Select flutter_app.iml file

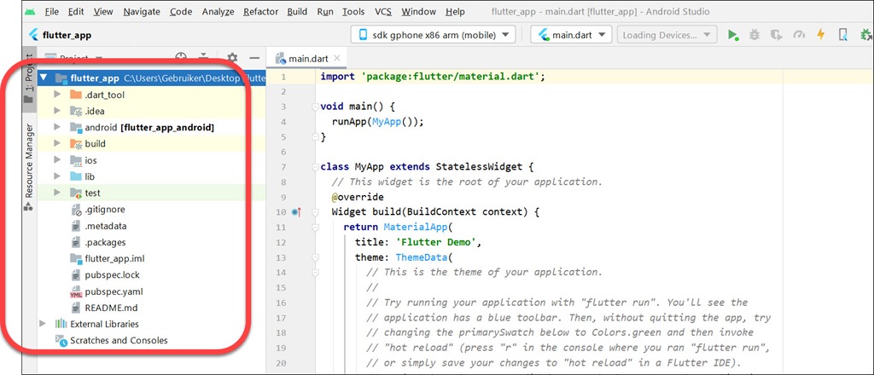click(x=115, y=258)
